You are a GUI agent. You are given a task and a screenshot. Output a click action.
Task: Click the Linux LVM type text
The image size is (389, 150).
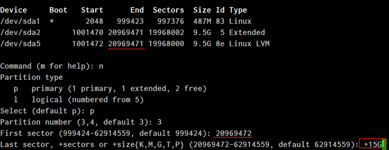pos(249,44)
